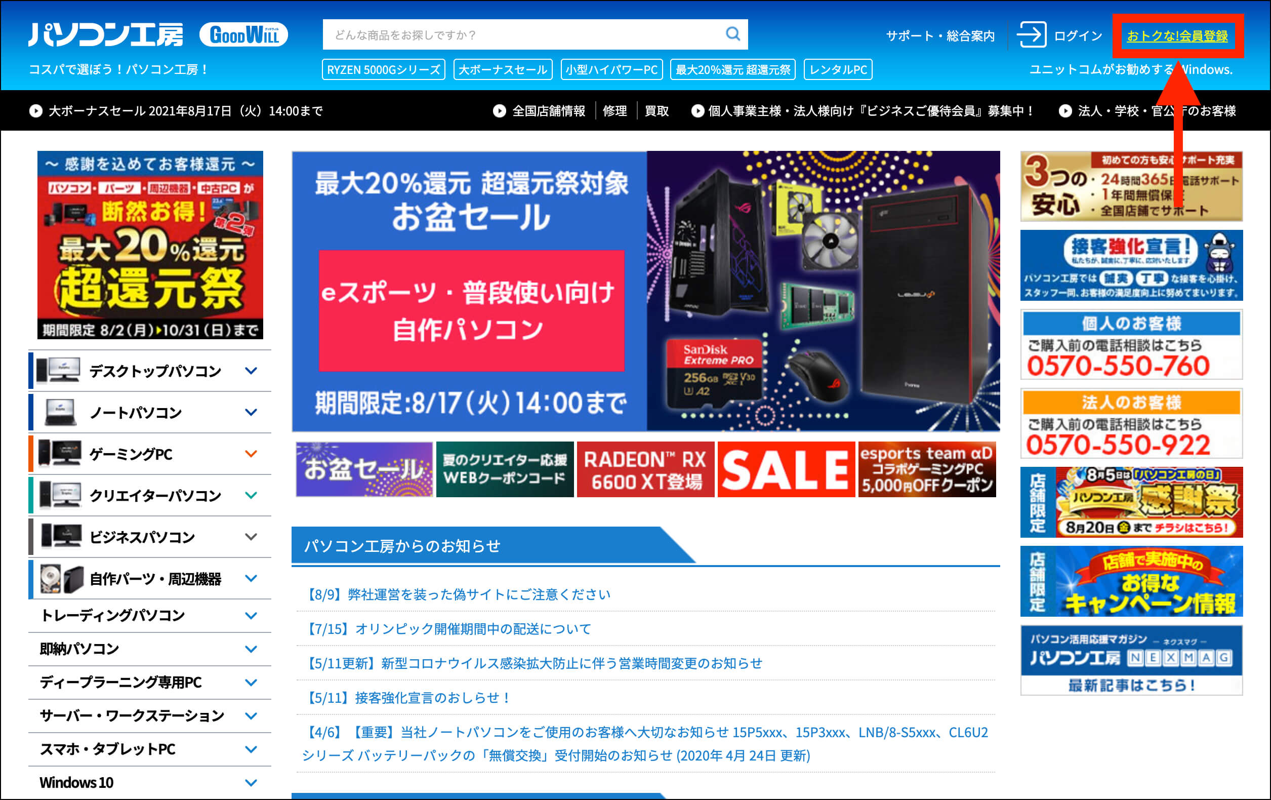Click play icon beside 大ボーナスセール notice
1271x800 pixels.
click(35, 111)
